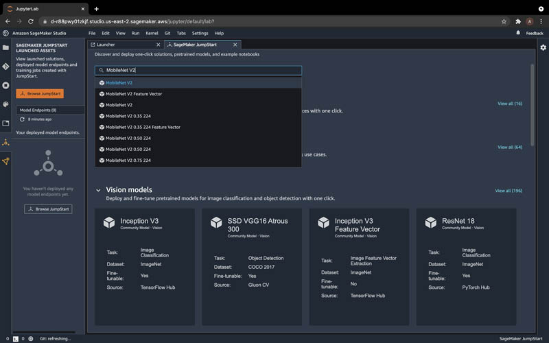Image resolution: width=549 pixels, height=343 pixels.
Task: Open the Git sidebar icon
Action: coord(5,67)
